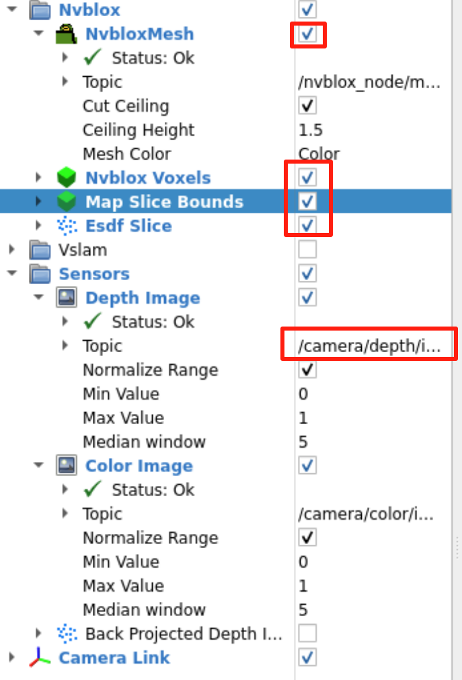Select the Map Slice Bounds item
This screenshot has width=462, height=680.
click(x=164, y=202)
